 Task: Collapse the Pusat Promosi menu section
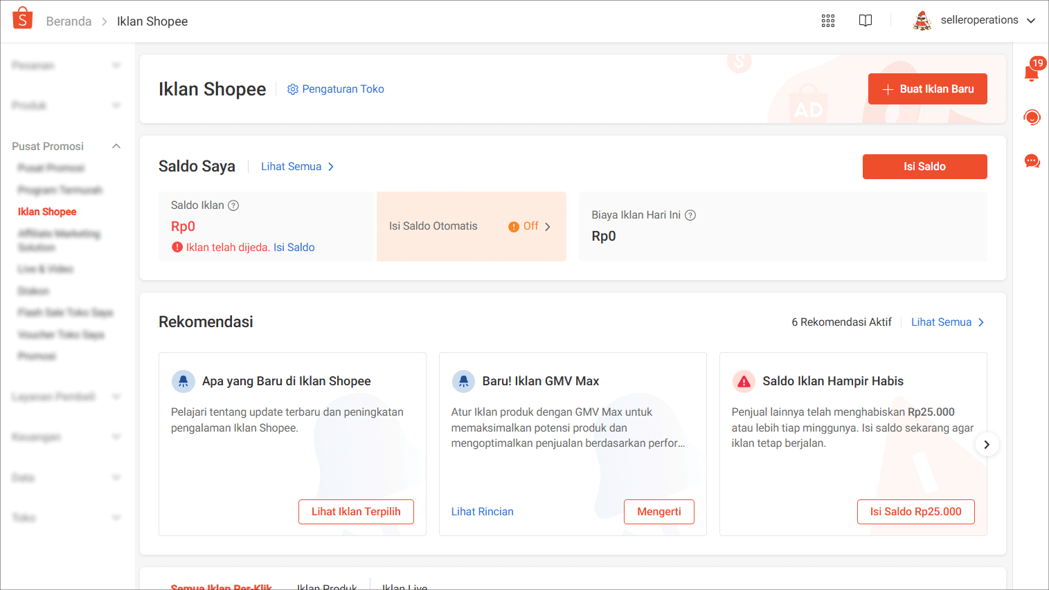coord(116,146)
